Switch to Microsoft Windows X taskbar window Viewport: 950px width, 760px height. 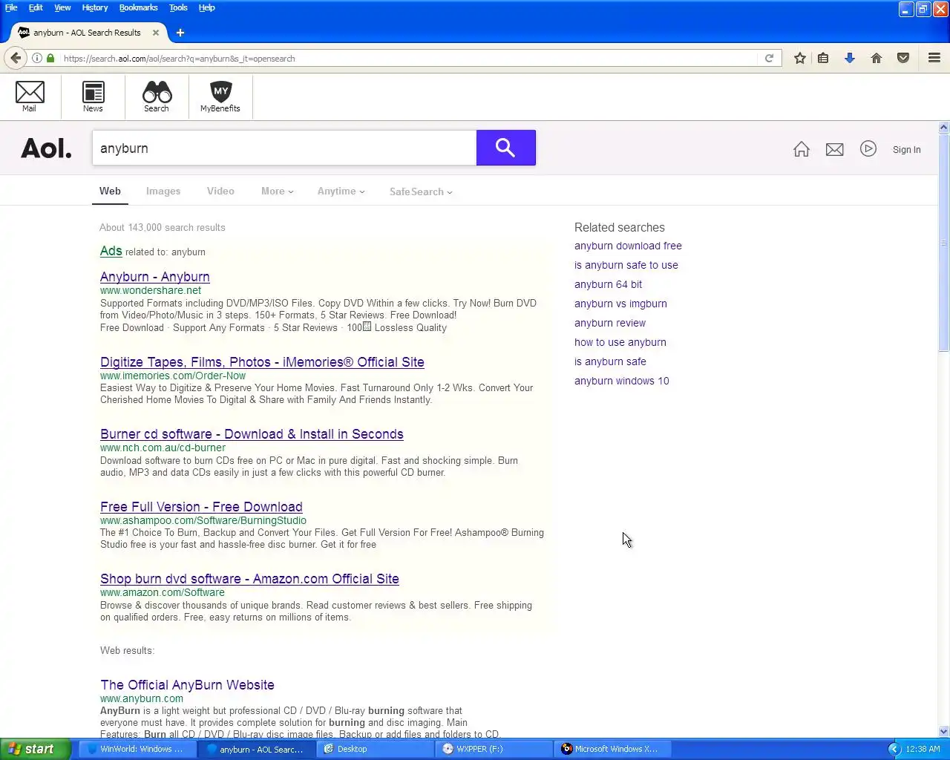613,749
